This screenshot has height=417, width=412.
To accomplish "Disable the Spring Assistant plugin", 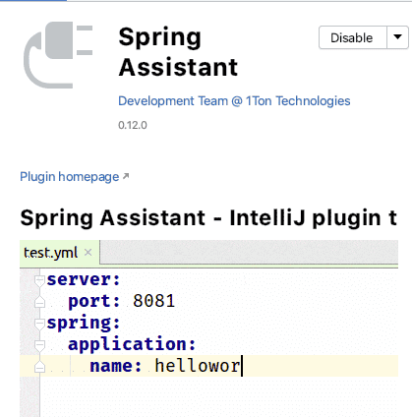I will coord(353,37).
